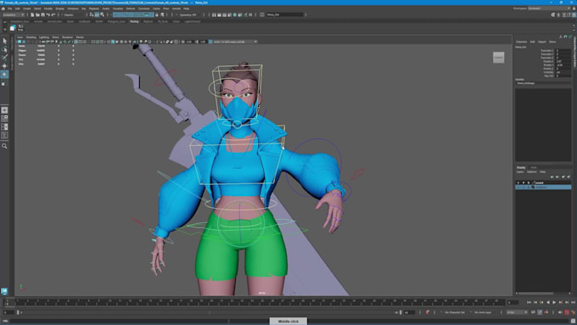577x325 pixels.
Task: Open the Attribute Editor sidebar icon
Action: point(563,14)
